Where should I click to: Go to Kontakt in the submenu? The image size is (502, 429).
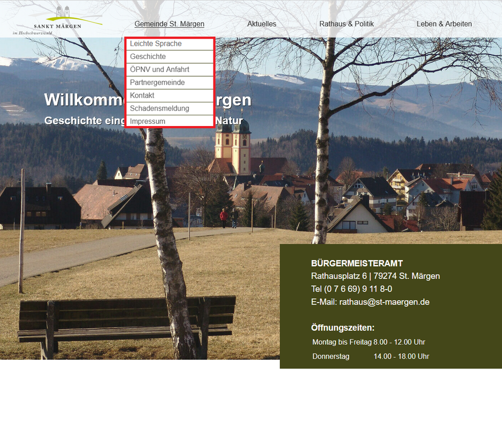(169, 95)
